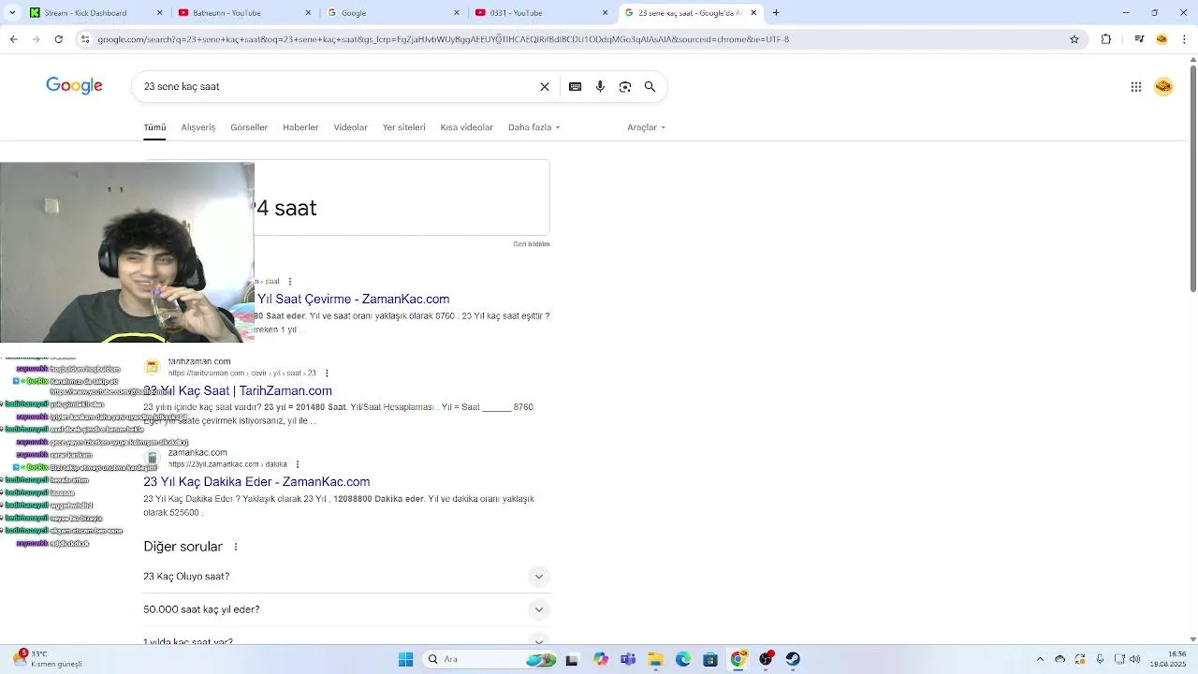This screenshot has width=1198, height=674.
Task: Clear the search box with the X icon
Action: 545,86
